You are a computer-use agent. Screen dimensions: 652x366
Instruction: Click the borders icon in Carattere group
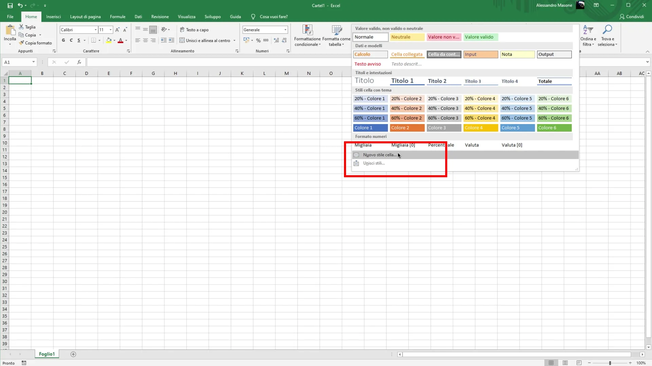click(x=94, y=40)
